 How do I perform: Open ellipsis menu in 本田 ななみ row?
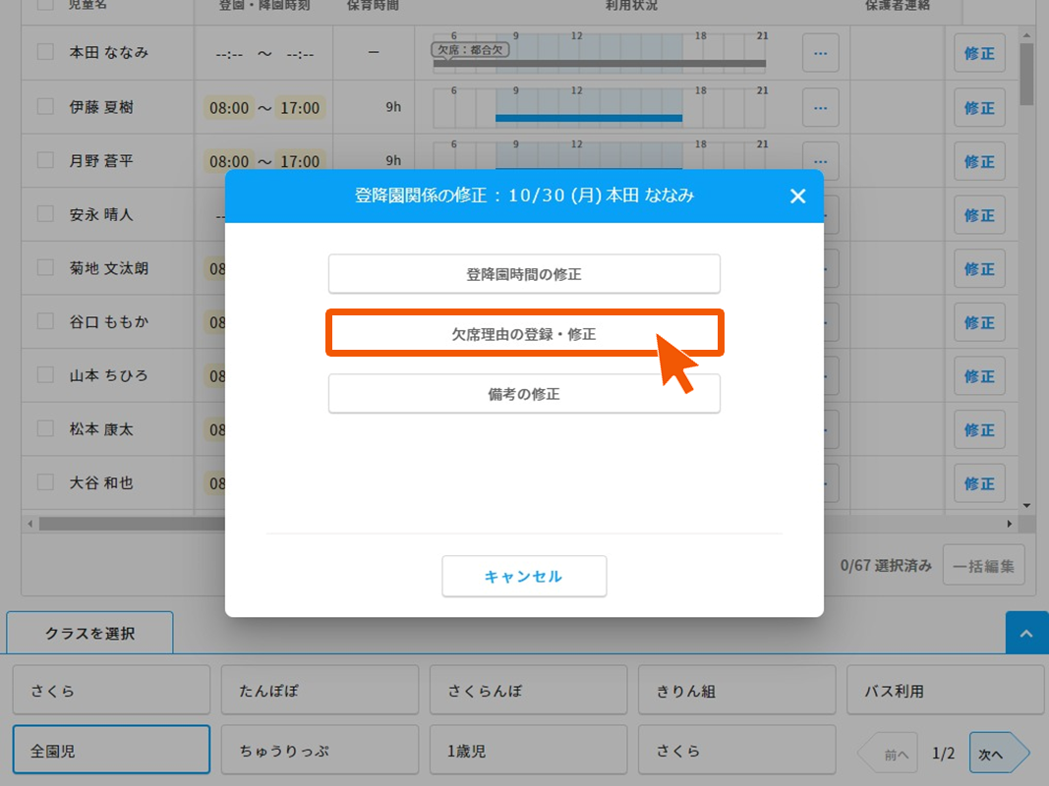[820, 53]
